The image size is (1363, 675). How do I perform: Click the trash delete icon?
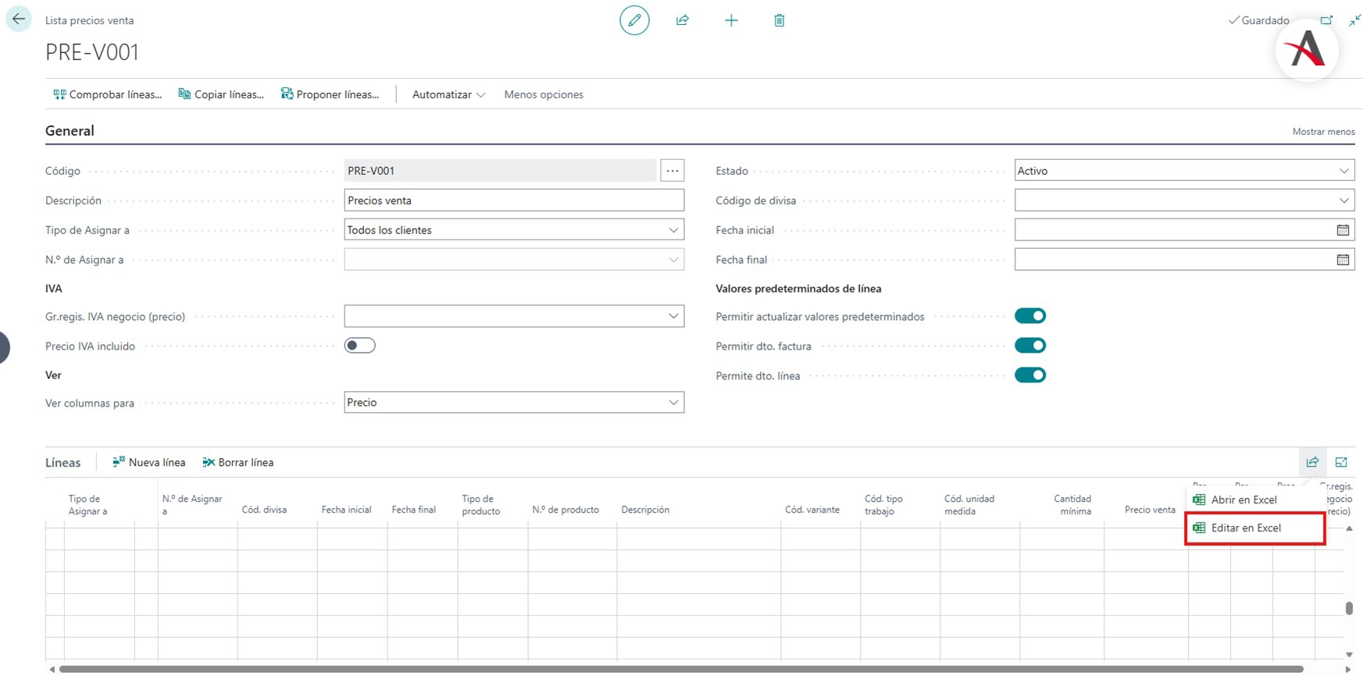[779, 20]
